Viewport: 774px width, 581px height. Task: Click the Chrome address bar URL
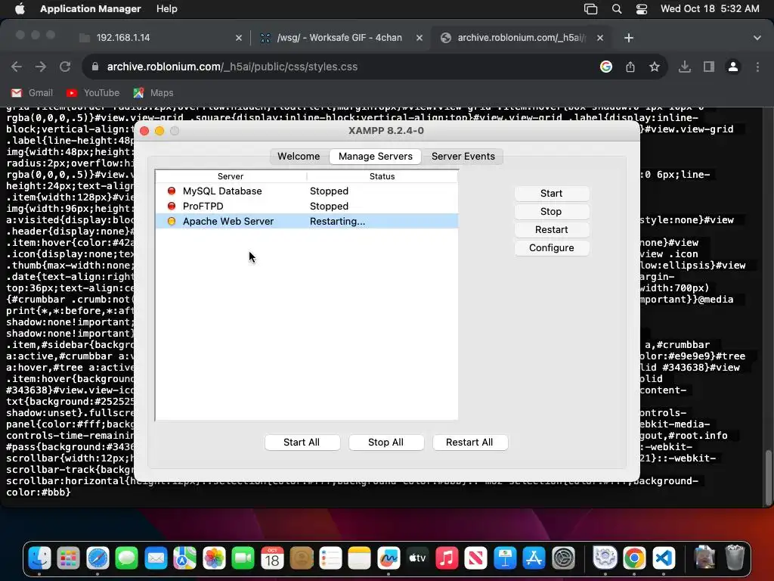[x=232, y=67]
